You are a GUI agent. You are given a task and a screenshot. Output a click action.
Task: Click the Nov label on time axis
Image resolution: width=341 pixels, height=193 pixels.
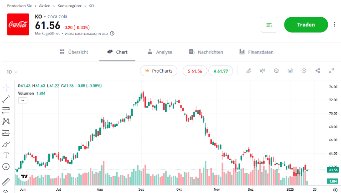click(x=217, y=189)
